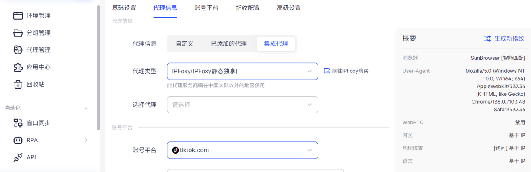The height and width of the screenshot is (172, 531).
Task: Click the 窗口同步 icon
Action: click(18, 123)
